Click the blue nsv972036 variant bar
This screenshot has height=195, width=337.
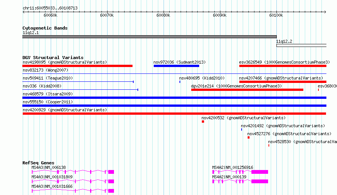pyautogui.click(x=176, y=66)
